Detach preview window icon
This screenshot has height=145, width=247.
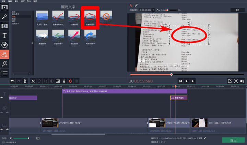click(230, 81)
